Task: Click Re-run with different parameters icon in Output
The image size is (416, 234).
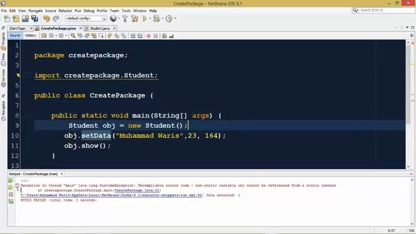Action: pos(10,188)
